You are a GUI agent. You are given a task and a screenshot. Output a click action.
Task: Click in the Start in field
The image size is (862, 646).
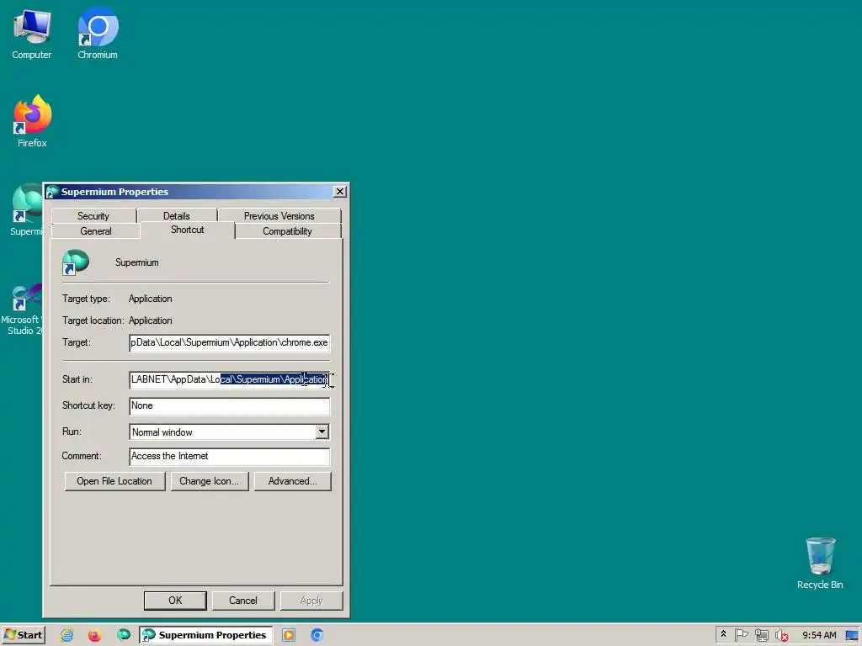point(230,379)
